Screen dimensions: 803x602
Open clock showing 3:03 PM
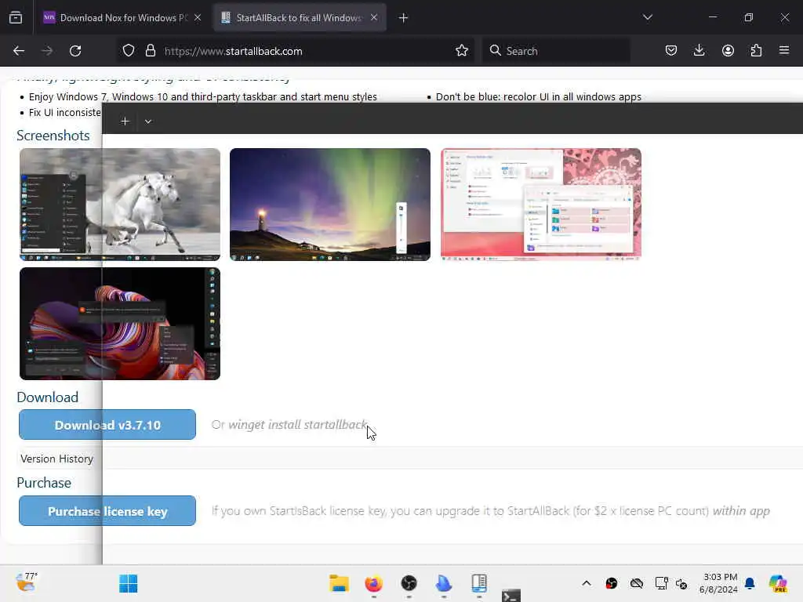pyautogui.click(x=719, y=583)
